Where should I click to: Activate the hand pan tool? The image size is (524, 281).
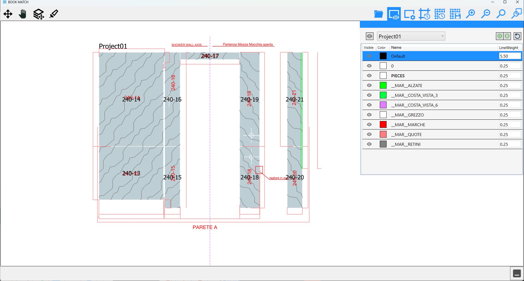[23, 14]
